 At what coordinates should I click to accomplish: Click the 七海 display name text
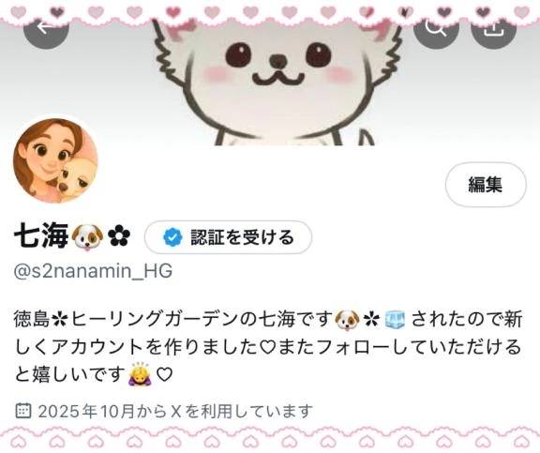pos(41,237)
